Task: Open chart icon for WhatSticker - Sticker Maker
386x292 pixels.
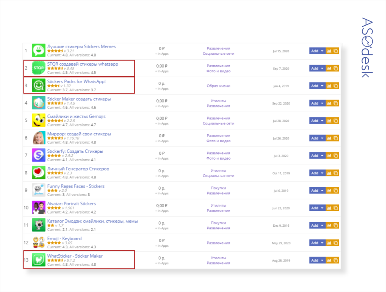Action: pyautogui.click(x=329, y=260)
